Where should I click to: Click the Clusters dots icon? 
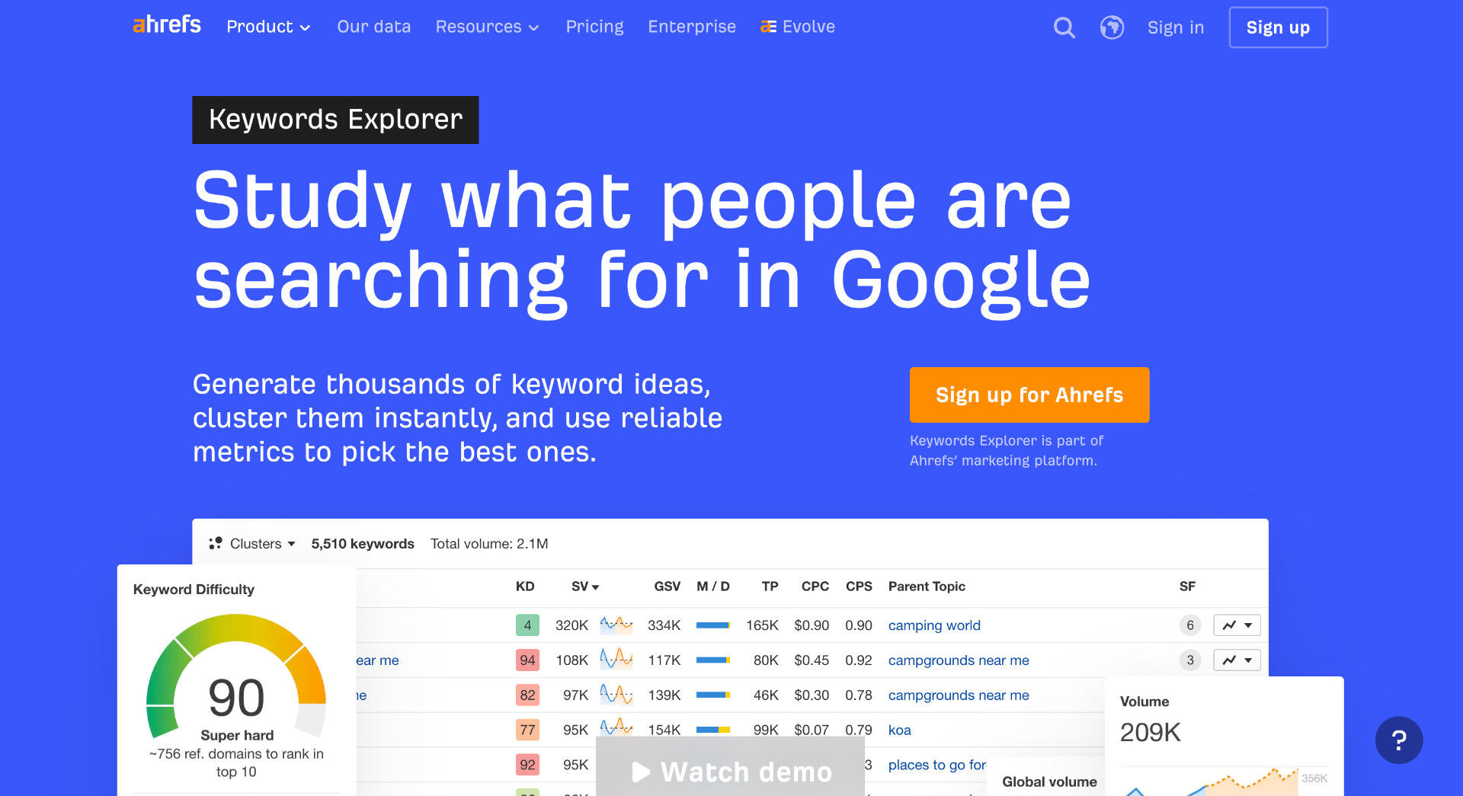[x=216, y=543]
